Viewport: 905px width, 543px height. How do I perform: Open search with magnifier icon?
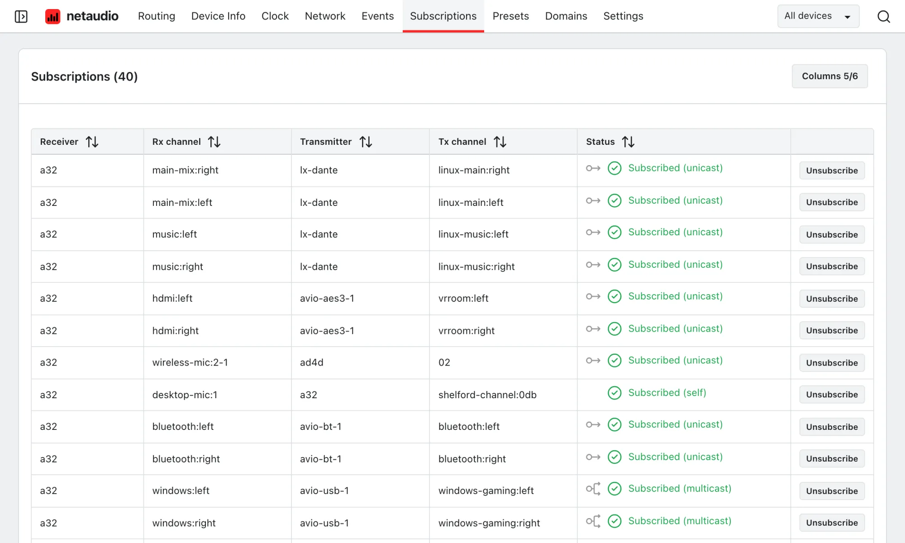(x=883, y=17)
